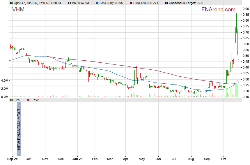Click the Consensus Target legend swatch
250x165 pixels.
166,3
